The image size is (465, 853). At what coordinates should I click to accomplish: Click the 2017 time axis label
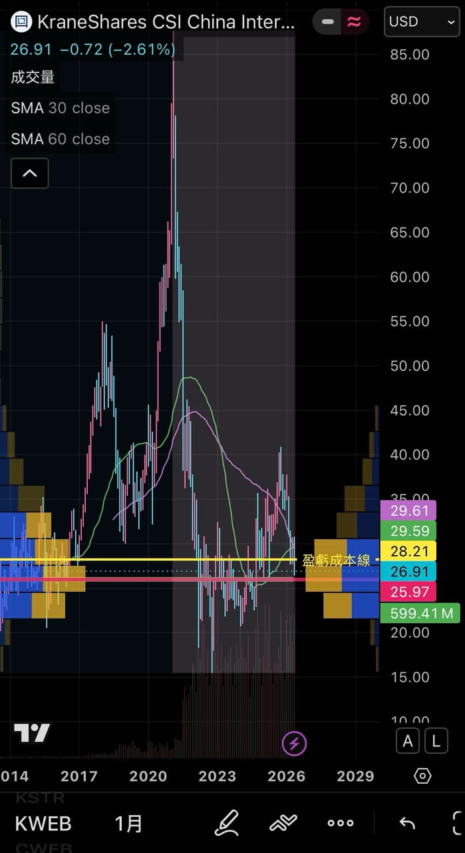coord(78,776)
